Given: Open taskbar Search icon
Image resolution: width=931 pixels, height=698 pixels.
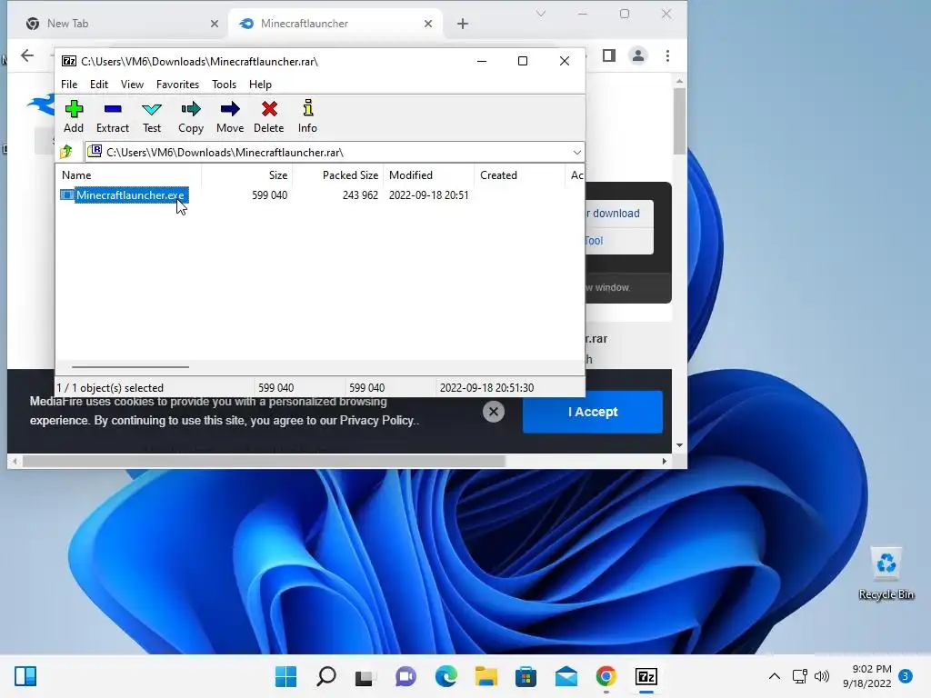Looking at the screenshot, I should pos(326,676).
